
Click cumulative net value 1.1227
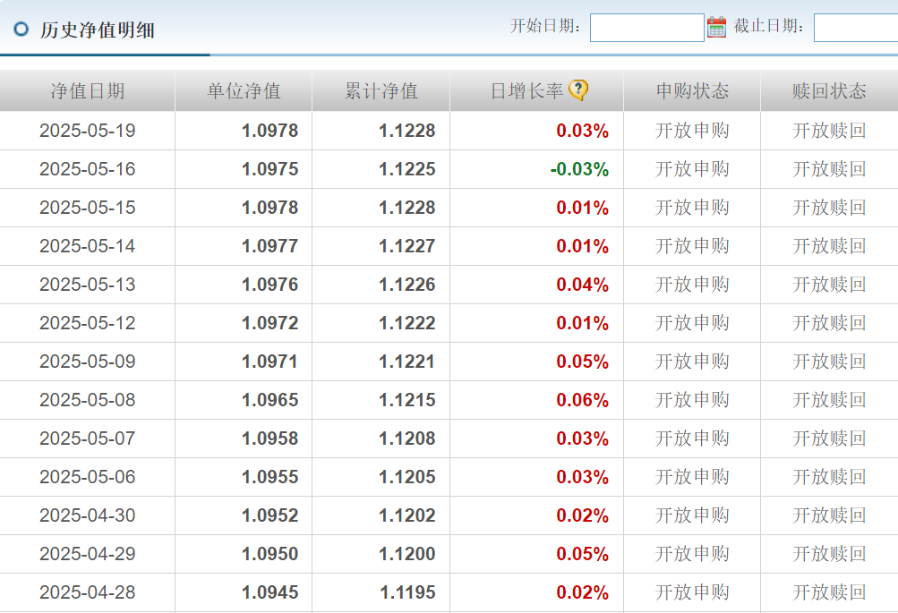407,246
